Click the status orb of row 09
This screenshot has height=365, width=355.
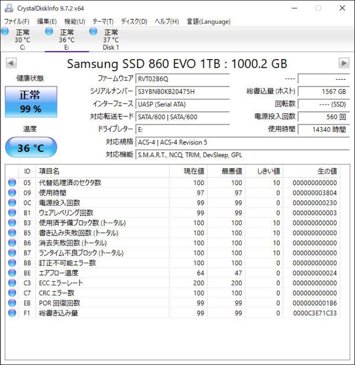pyautogui.click(x=12, y=193)
